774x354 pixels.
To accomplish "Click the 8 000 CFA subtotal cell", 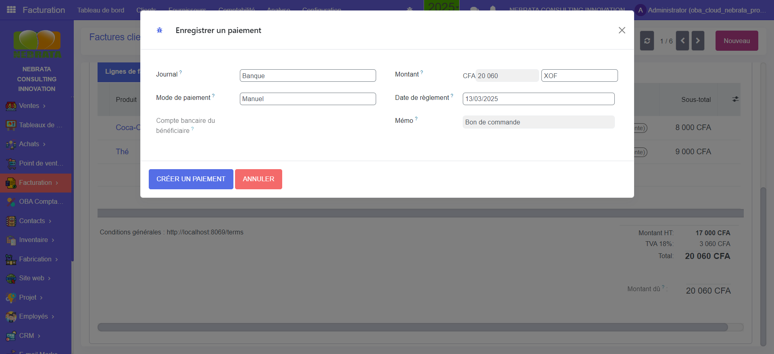I will click(x=693, y=128).
